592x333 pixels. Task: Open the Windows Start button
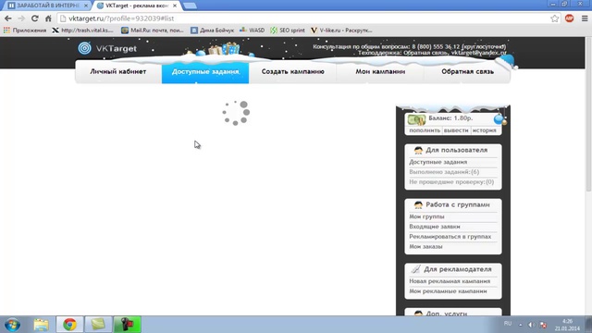12,325
